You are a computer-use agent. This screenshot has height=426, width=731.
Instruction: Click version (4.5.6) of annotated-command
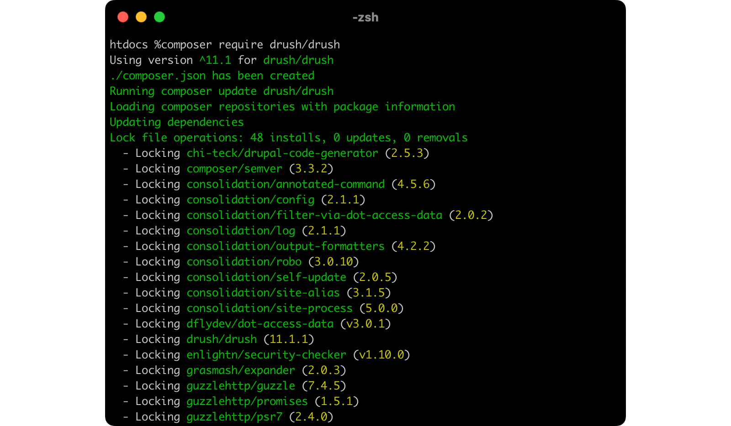pos(413,184)
